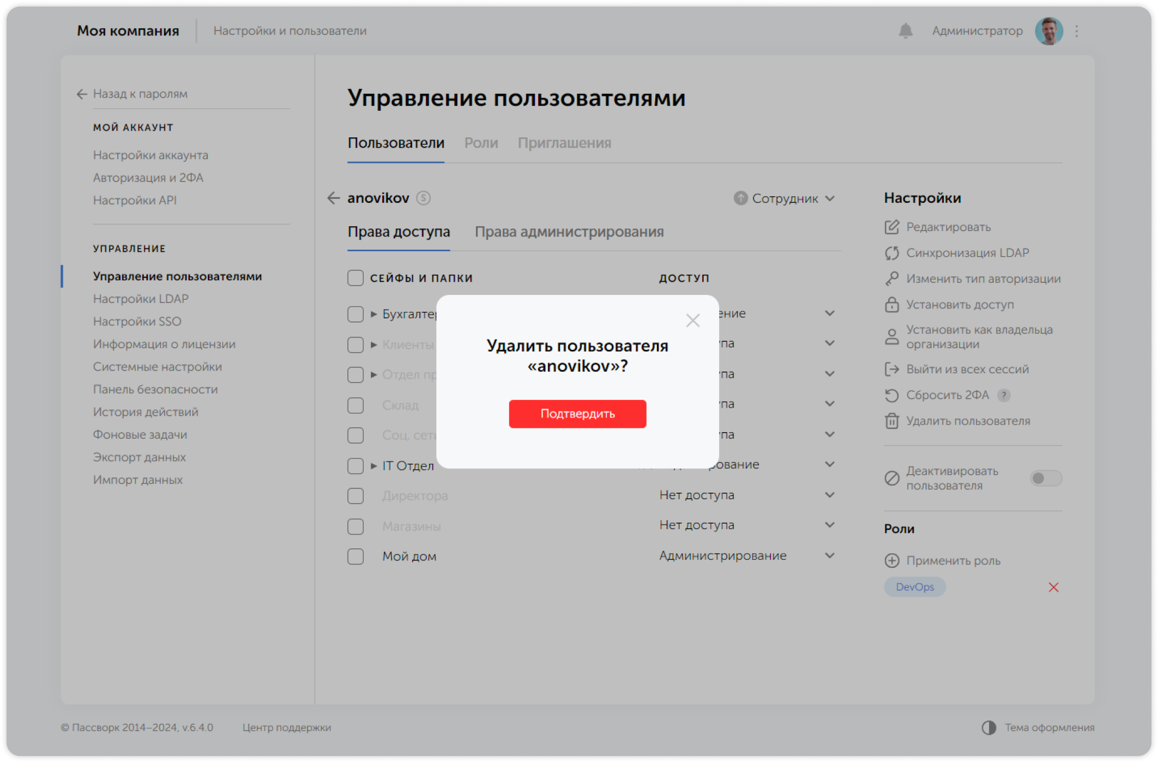Check the Мой дом checkbox
The width and height of the screenshot is (1158, 763).
tap(355, 556)
